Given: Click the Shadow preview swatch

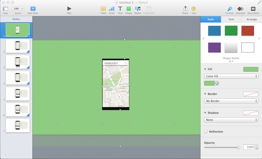Looking at the screenshot, I should 251,113.
